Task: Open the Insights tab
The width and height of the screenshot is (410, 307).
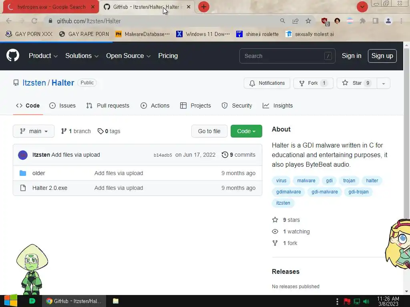Action: point(278,106)
